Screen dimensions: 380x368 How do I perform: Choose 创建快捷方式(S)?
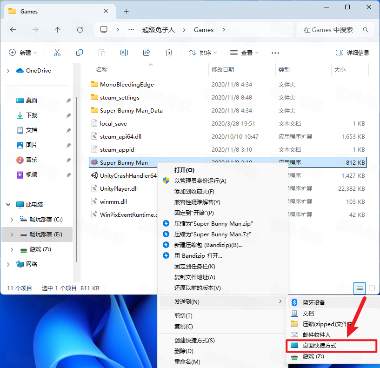pyautogui.click(x=194, y=341)
